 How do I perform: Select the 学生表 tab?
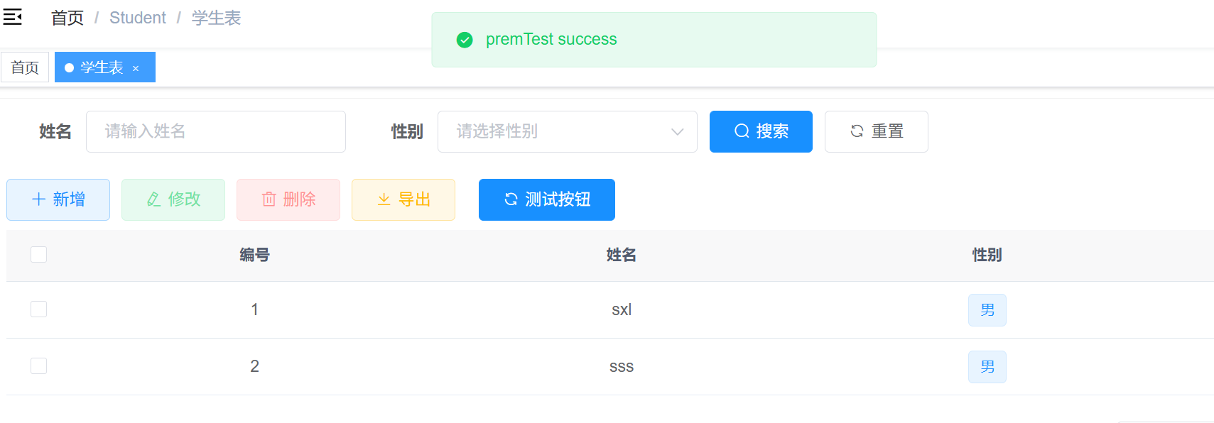pyautogui.click(x=101, y=67)
